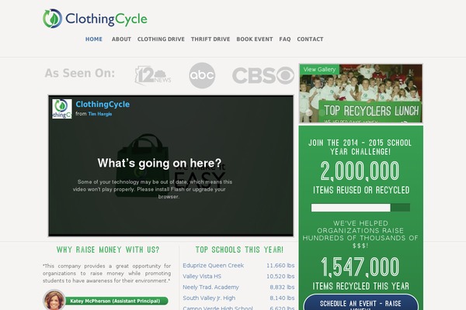
Task: Click the 2,000,000 items goal number
Action: pyautogui.click(x=360, y=170)
